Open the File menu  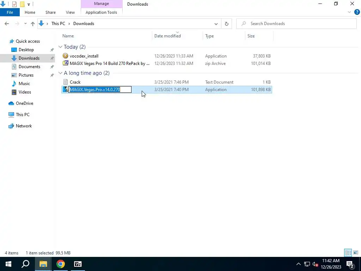(10, 12)
